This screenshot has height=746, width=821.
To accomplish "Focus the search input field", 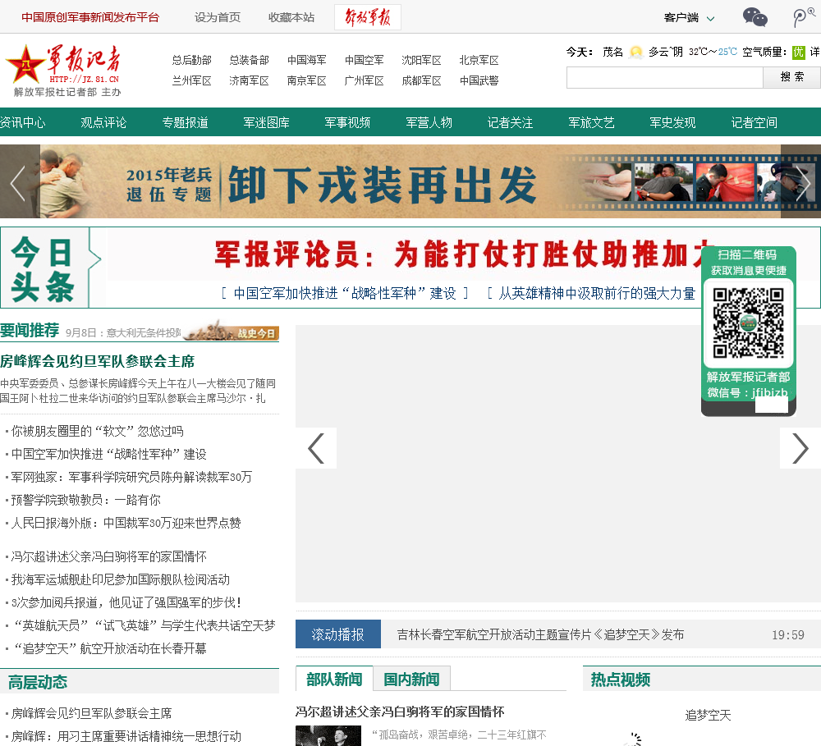I will 664,77.
